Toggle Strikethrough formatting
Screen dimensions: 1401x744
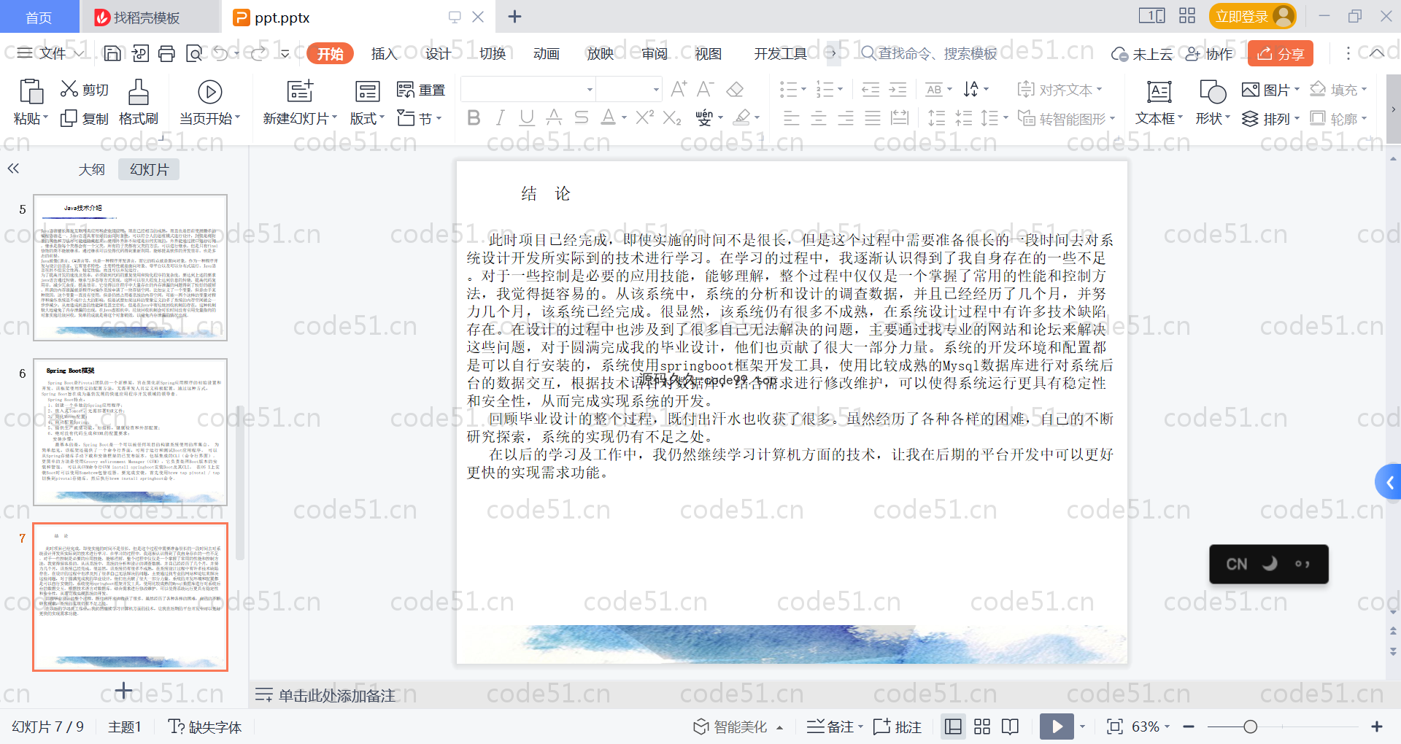[581, 117]
